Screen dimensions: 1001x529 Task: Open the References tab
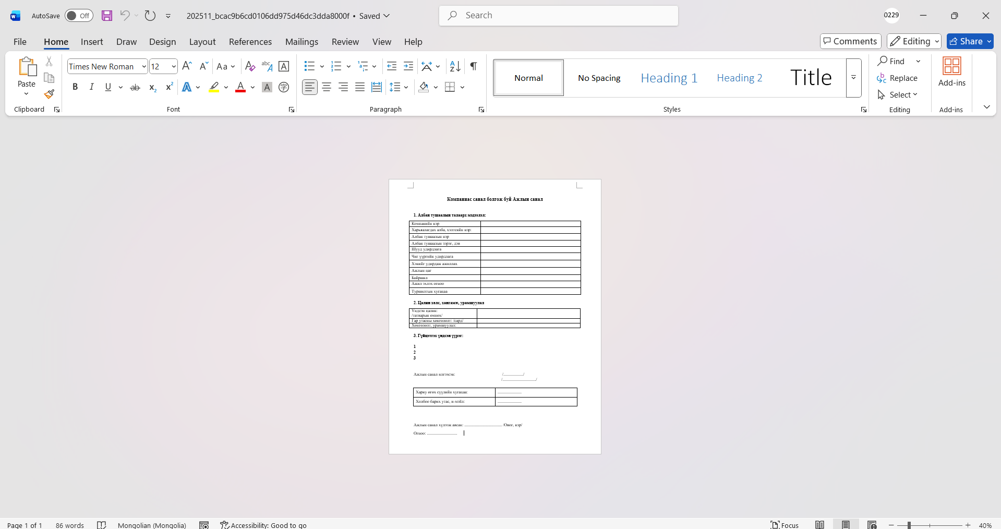tap(250, 42)
